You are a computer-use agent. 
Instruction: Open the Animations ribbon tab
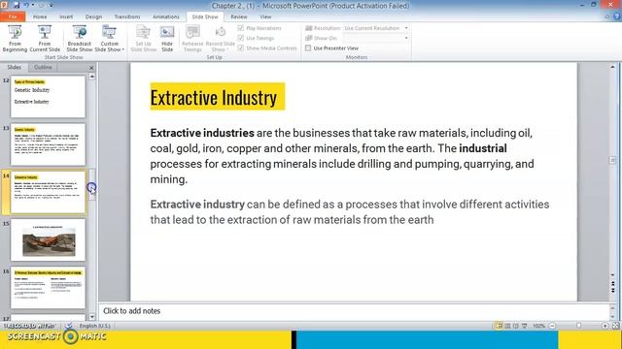tap(166, 16)
